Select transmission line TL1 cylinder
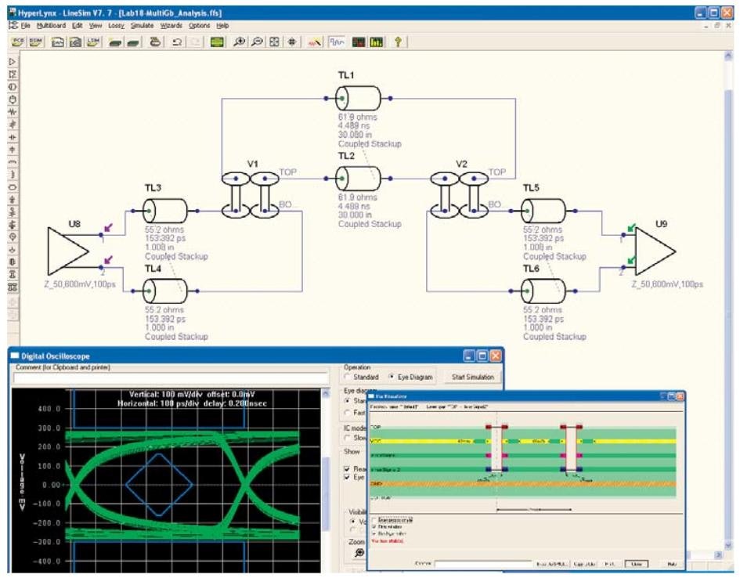The width and height of the screenshot is (740, 578). click(359, 99)
